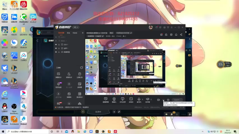This screenshot has height=134, width=239.
Task: Open 网易云音乐 desktop icon
Action: (x=24, y=5)
